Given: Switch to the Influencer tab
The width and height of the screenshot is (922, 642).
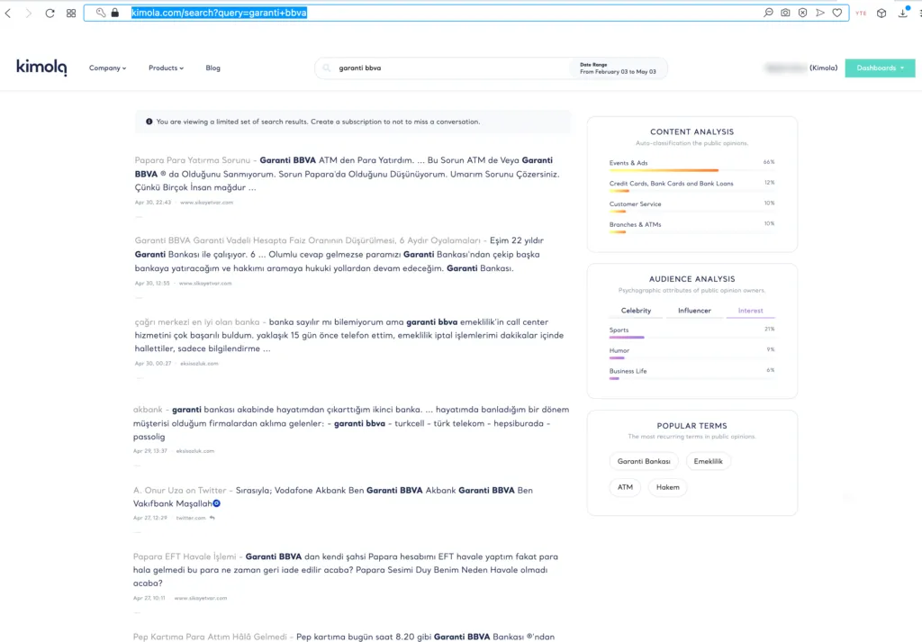Looking at the screenshot, I should tap(694, 311).
